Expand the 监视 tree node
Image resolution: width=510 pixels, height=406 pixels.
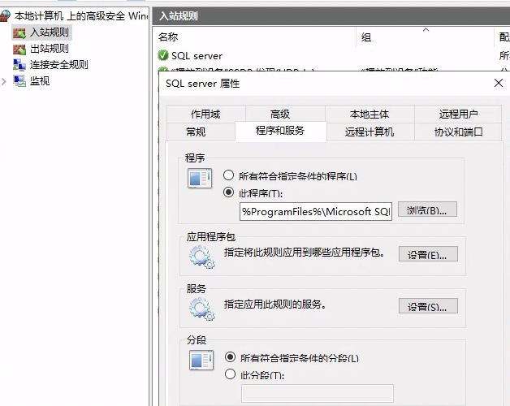[4, 81]
